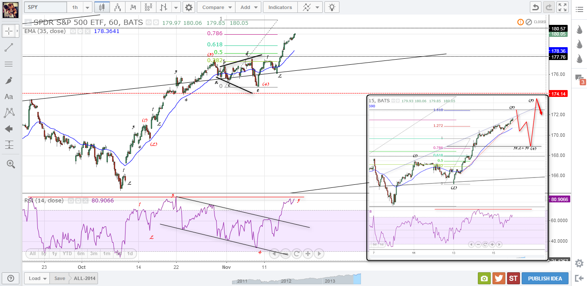Viewport: 587px width, 286px height.
Task: Open the bottom-right chart settings gear
Action: (x=579, y=263)
